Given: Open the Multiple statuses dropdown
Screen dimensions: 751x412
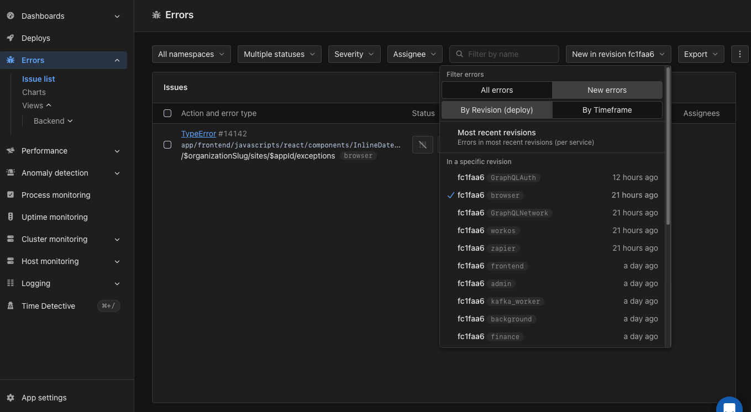Looking at the screenshot, I should tap(280, 54).
